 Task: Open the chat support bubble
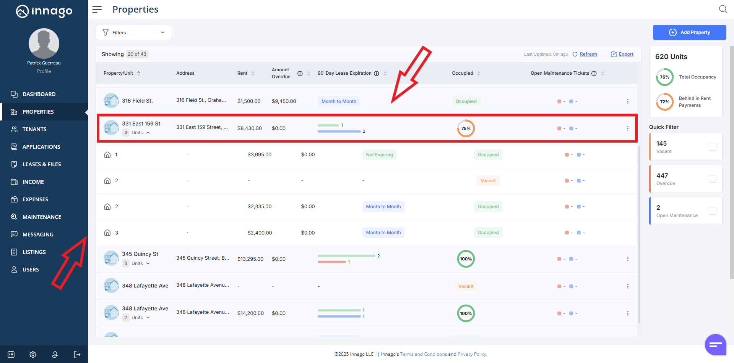pos(715,345)
